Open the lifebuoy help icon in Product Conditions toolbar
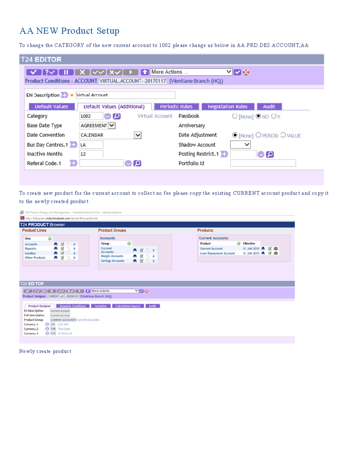Screen dimensions: 350x453 click(246, 72)
